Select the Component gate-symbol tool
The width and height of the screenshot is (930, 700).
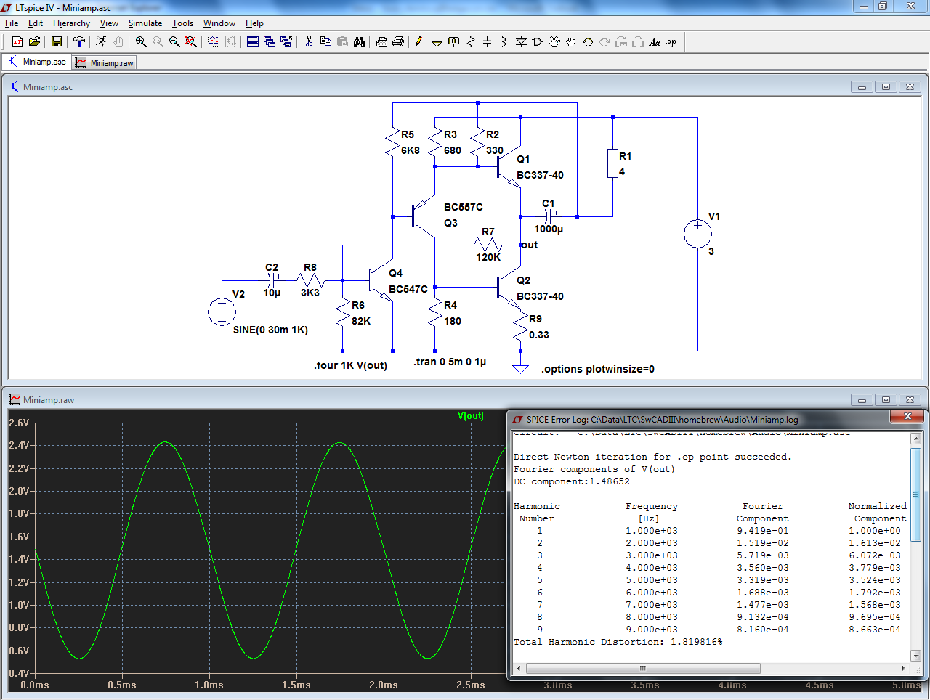[x=538, y=42]
